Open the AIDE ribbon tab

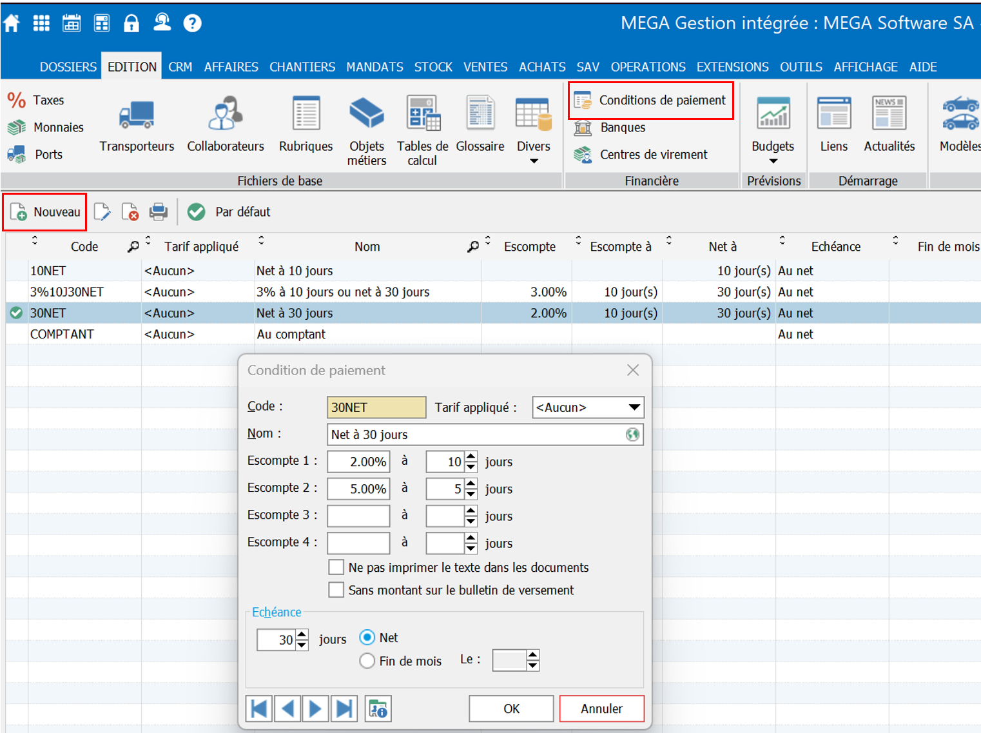coord(923,66)
